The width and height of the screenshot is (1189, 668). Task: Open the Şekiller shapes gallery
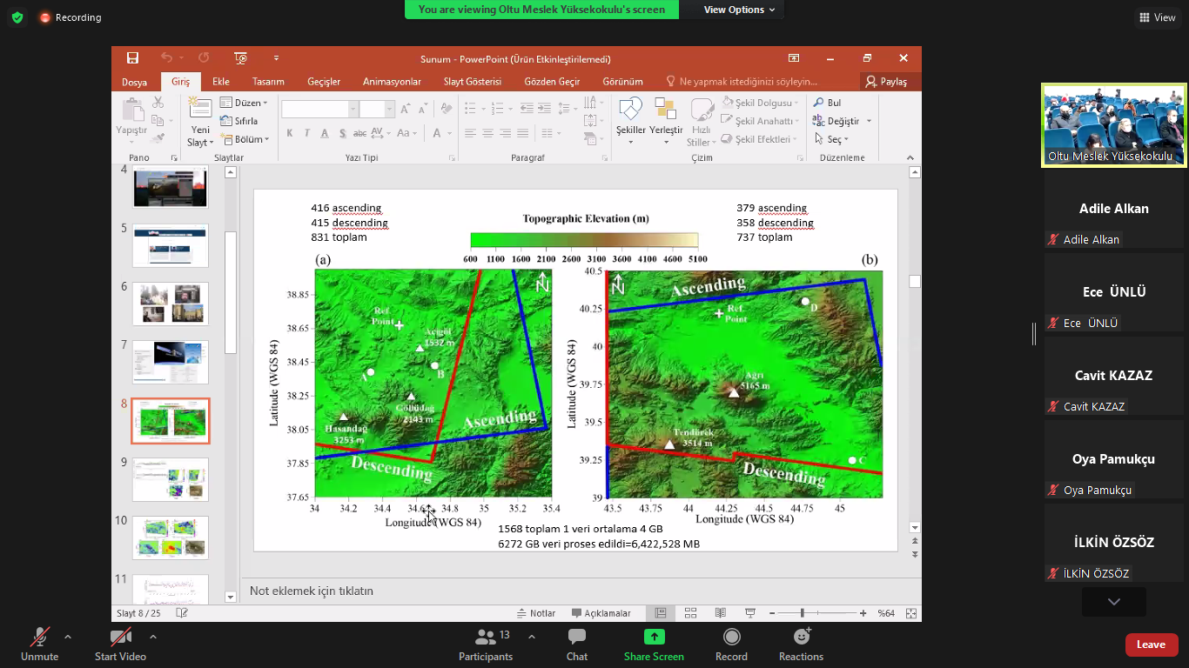click(x=630, y=111)
